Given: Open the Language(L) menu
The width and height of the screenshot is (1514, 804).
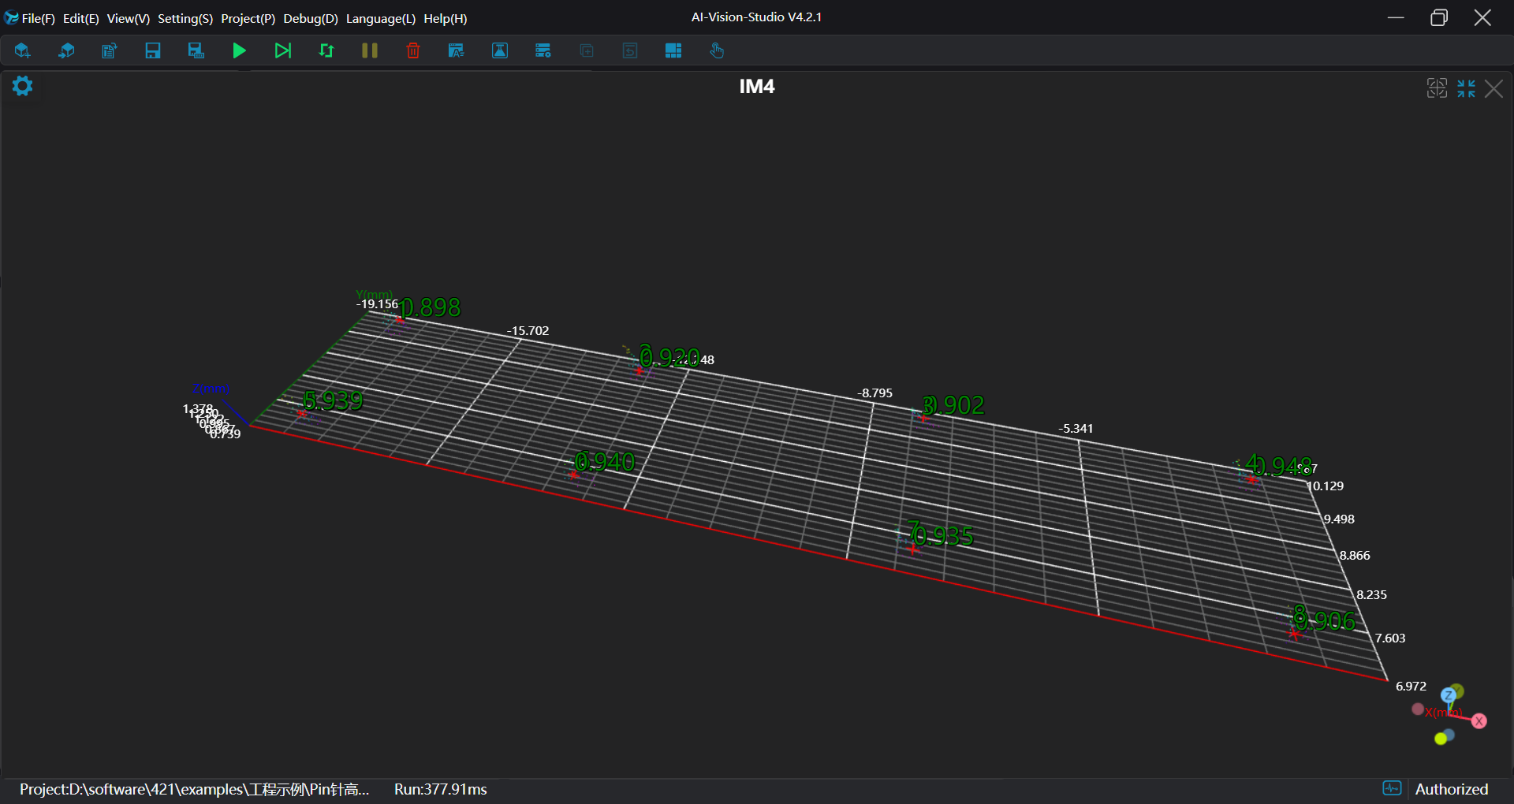Looking at the screenshot, I should [380, 18].
